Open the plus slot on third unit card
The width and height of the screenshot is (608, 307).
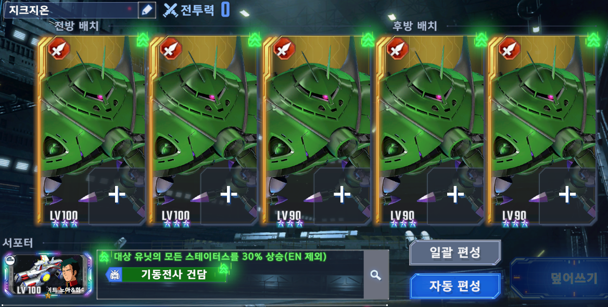click(341, 195)
